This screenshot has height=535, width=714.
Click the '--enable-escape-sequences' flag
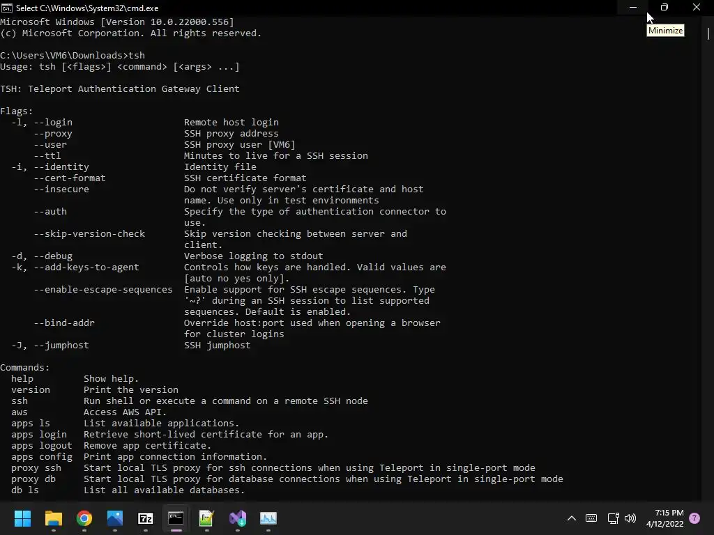pos(103,290)
